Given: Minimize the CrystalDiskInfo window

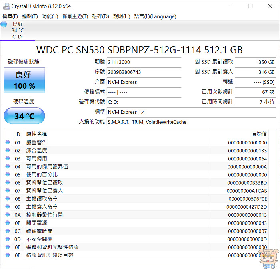Looking at the screenshot, I should (232, 6).
